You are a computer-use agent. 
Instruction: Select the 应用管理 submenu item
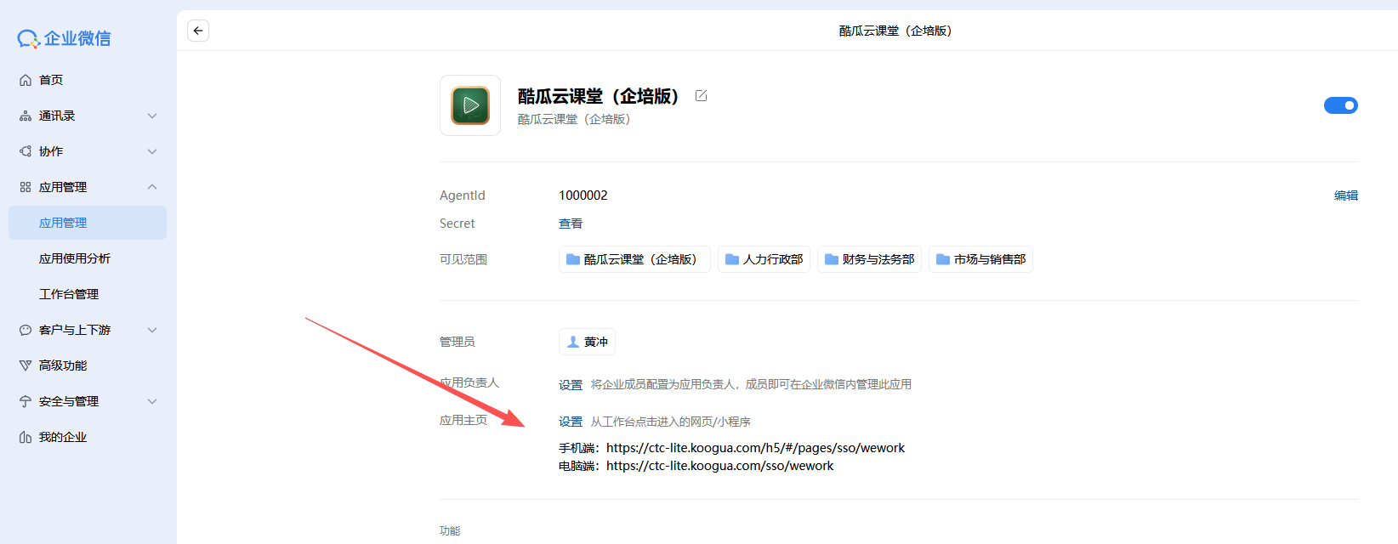pos(88,223)
